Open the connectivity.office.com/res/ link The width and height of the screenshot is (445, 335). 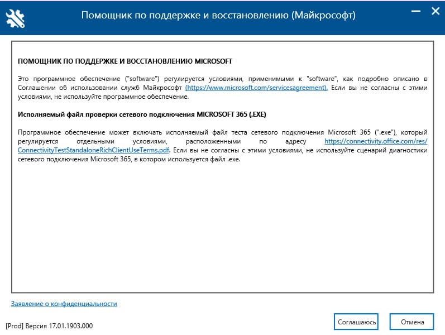coord(376,141)
